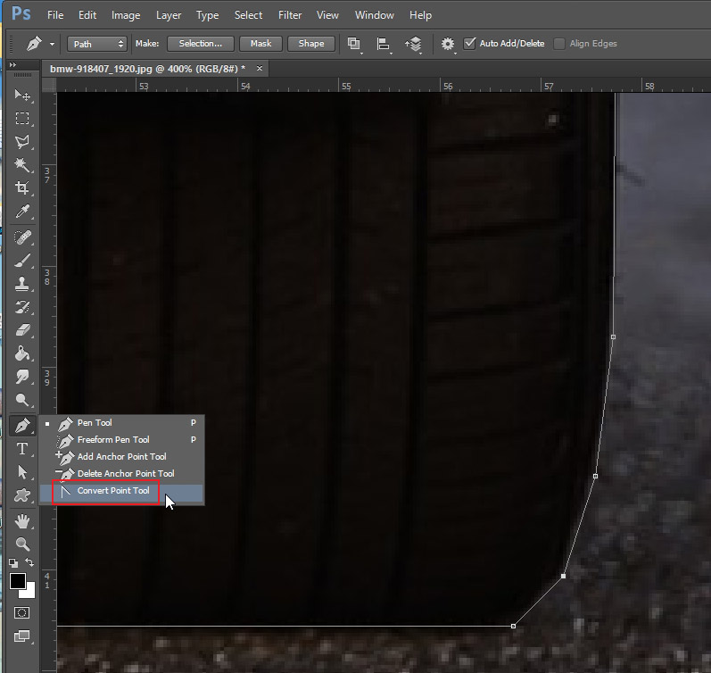711x673 pixels.
Task: Choose Add Anchor Point Tool
Action: 122,456
